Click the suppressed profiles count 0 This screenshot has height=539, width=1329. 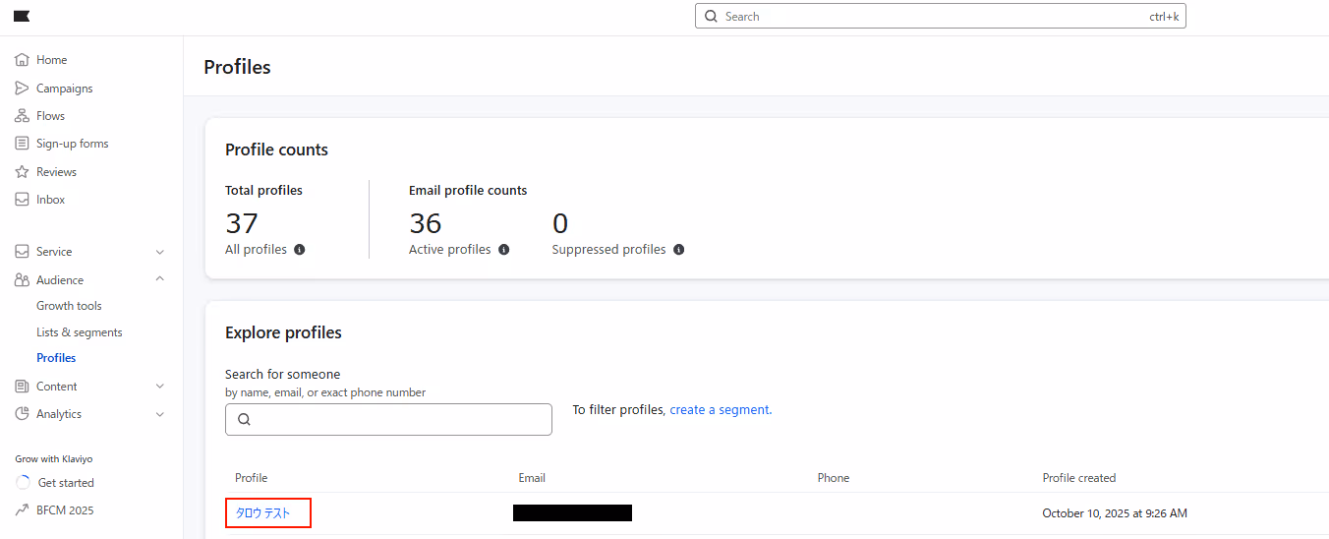click(560, 223)
